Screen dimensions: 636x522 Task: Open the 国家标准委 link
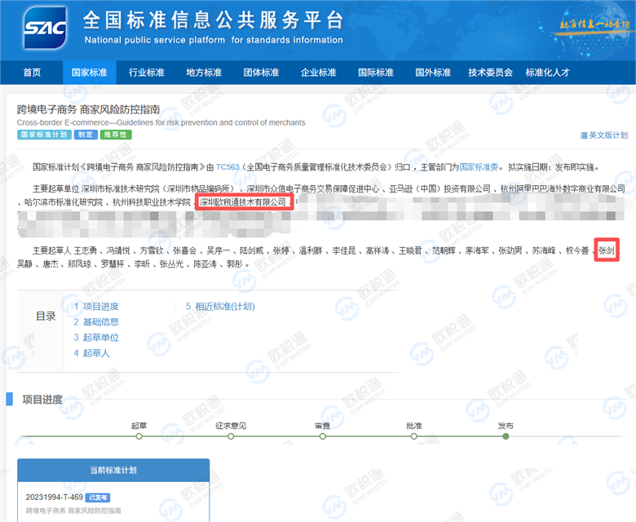click(478, 166)
